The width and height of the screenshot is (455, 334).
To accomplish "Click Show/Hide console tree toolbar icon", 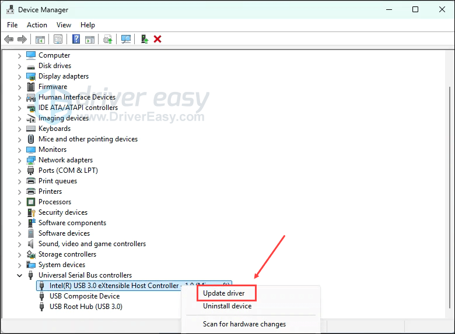I will pos(40,40).
